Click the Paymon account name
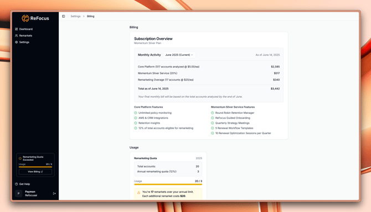 click(30, 192)
